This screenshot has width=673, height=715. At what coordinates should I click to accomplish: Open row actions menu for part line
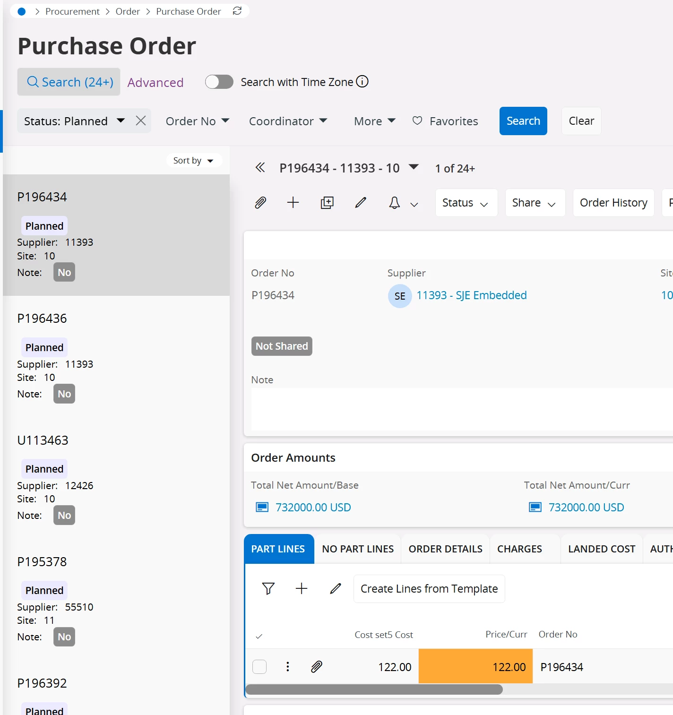tap(287, 667)
